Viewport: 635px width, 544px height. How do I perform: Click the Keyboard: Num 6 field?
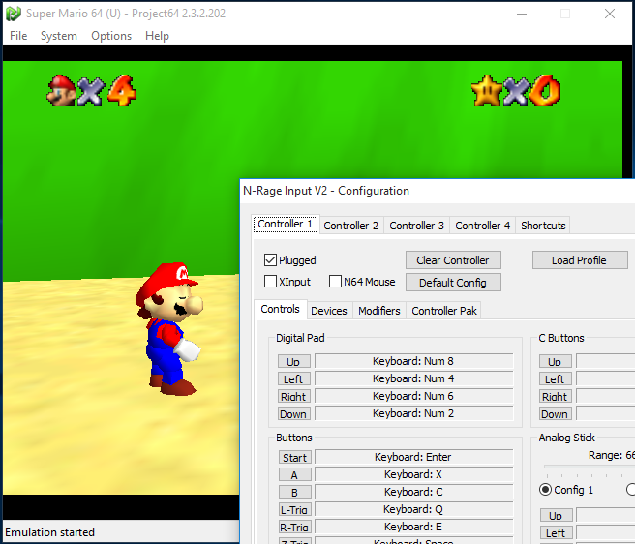pos(414,396)
